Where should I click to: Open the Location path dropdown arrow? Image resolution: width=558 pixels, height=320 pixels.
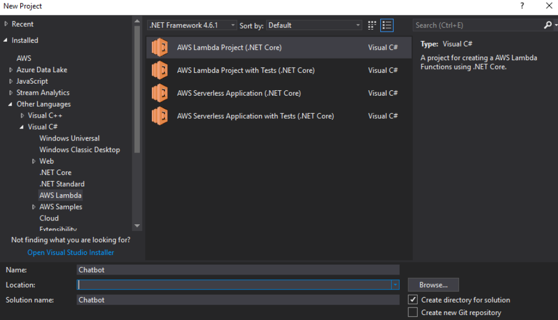pyautogui.click(x=395, y=285)
